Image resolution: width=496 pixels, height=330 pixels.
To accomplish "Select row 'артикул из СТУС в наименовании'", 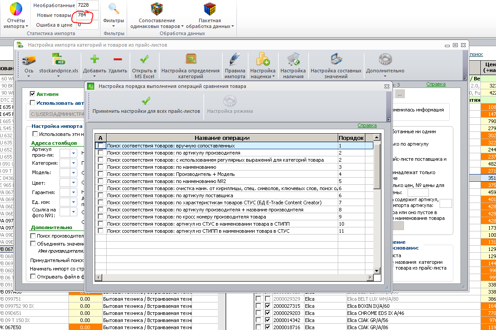I will pyautogui.click(x=234, y=224).
